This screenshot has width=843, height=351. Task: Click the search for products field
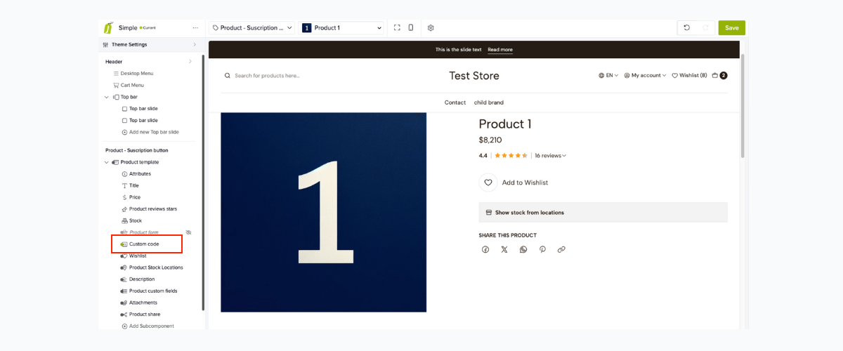click(268, 75)
